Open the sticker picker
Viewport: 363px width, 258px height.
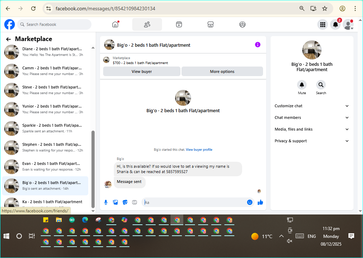(x=125, y=202)
